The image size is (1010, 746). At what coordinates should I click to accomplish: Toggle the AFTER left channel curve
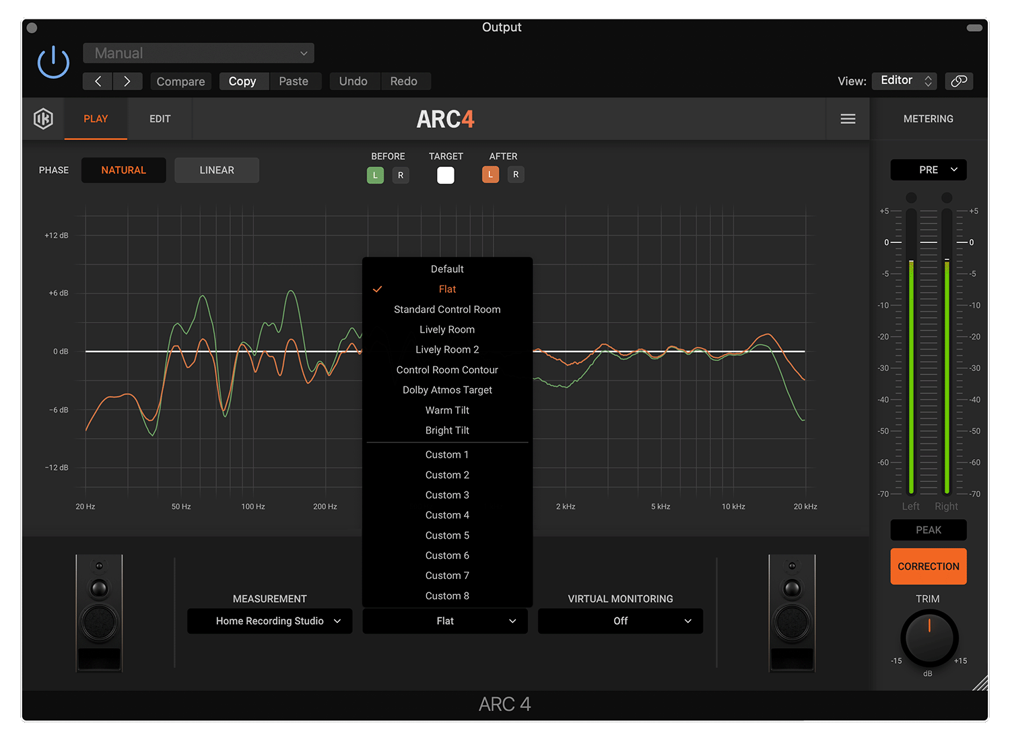(490, 174)
